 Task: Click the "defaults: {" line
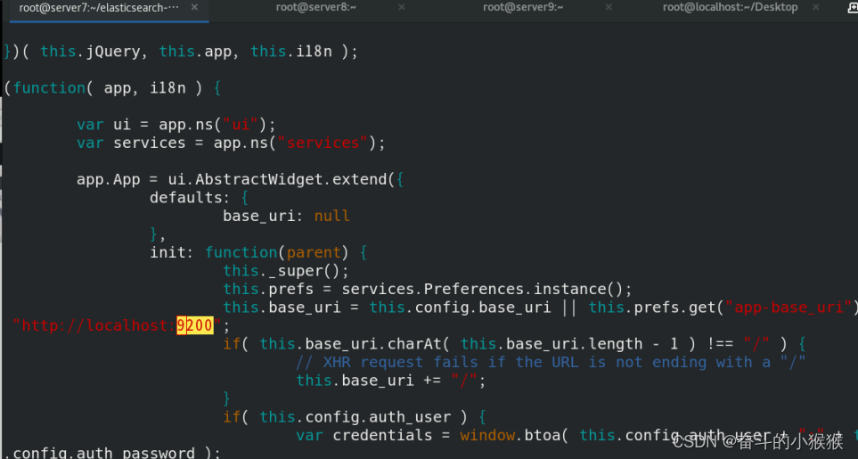click(x=200, y=198)
